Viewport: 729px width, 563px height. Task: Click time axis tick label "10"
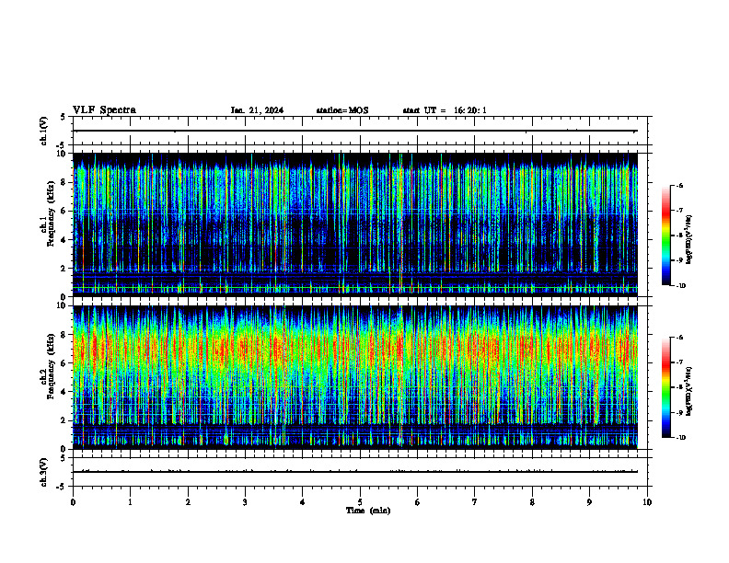pos(647,502)
